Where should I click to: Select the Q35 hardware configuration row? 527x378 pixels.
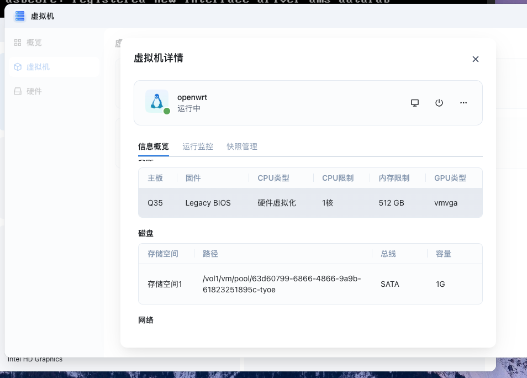pyautogui.click(x=310, y=203)
